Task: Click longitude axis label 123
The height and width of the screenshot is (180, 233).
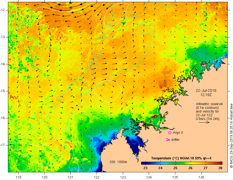Action: (x=123, y=177)
